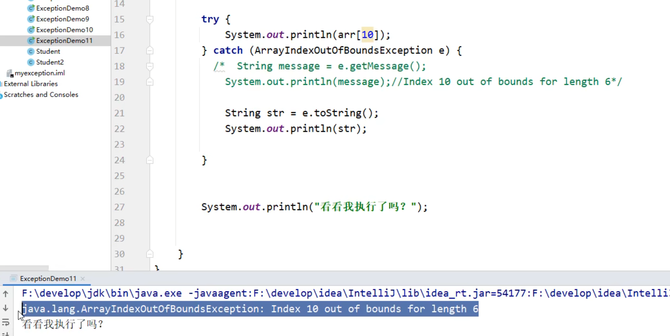Click the down arrow icon in the Run console
Image resolution: width=670 pixels, height=336 pixels.
coord(6,308)
